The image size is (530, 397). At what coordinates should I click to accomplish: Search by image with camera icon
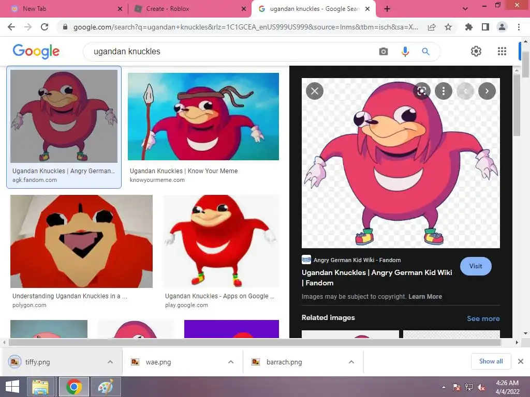(x=384, y=51)
